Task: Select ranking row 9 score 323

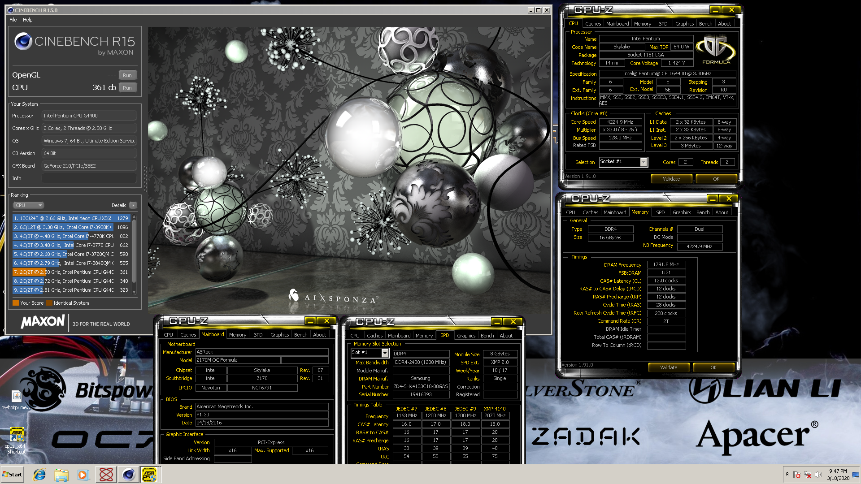Action: pos(71,290)
